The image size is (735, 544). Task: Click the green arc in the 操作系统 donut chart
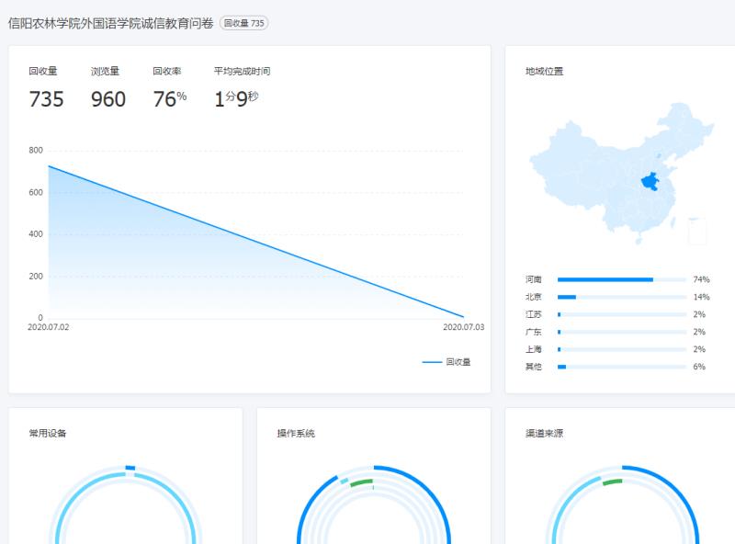pyautogui.click(x=361, y=482)
